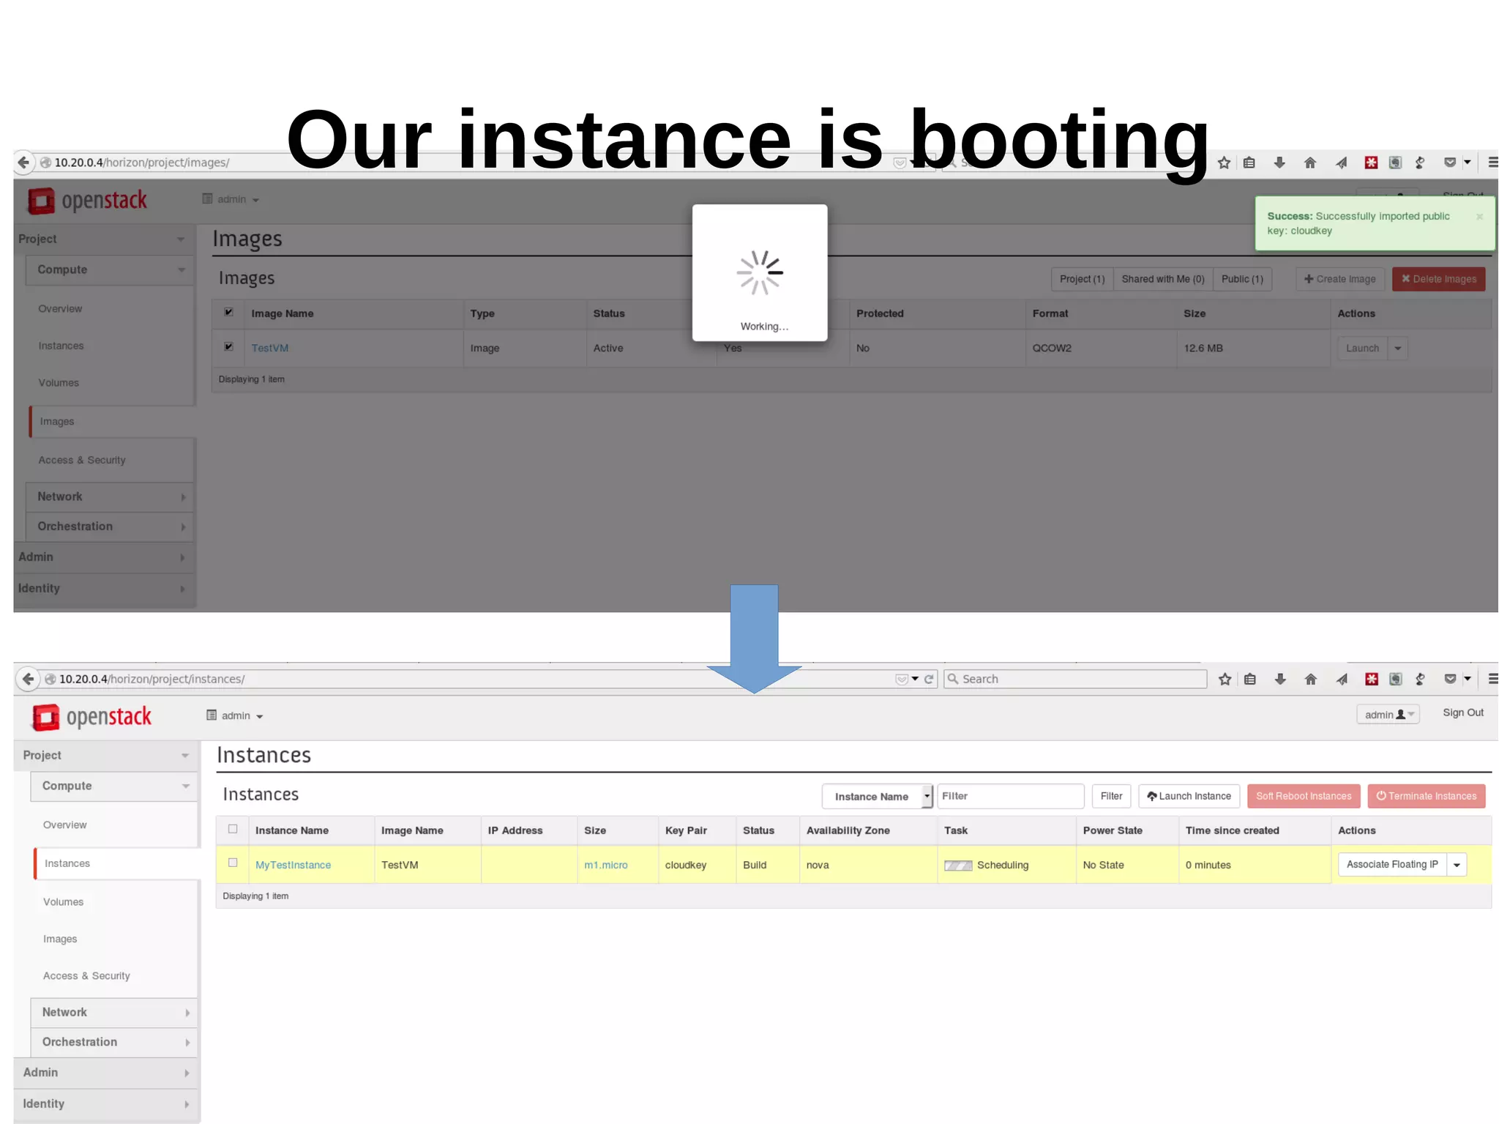The image size is (1499, 1124).
Task: Expand the Orchestration section on Instances sidebar
Action: (114, 1042)
